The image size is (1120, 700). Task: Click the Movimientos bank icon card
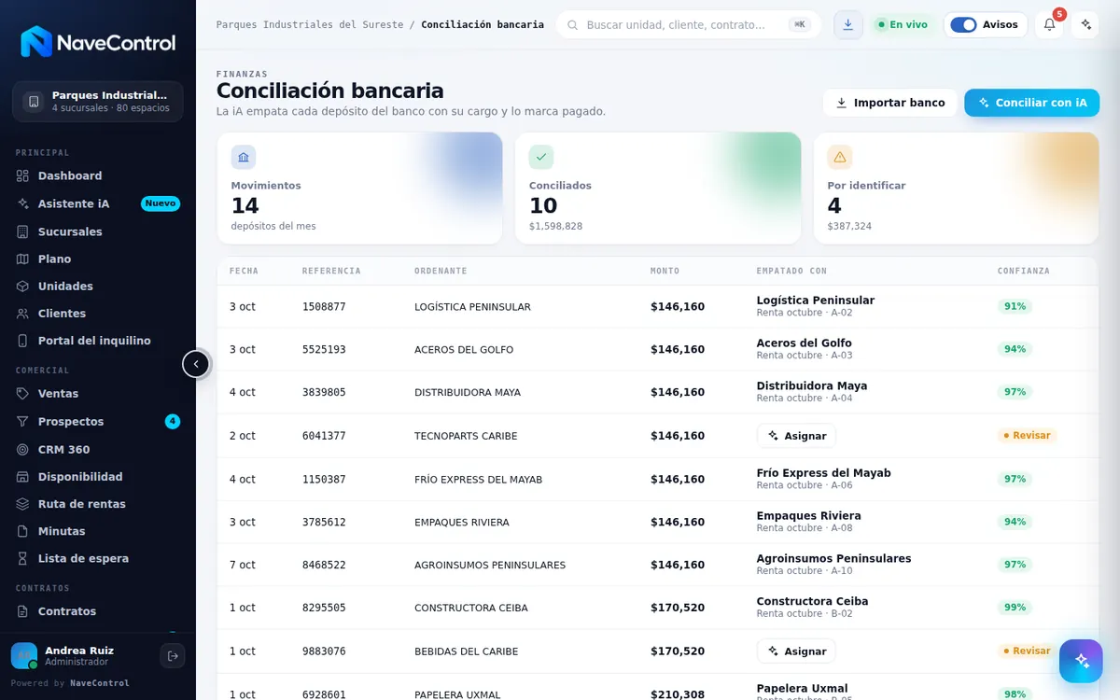point(244,157)
